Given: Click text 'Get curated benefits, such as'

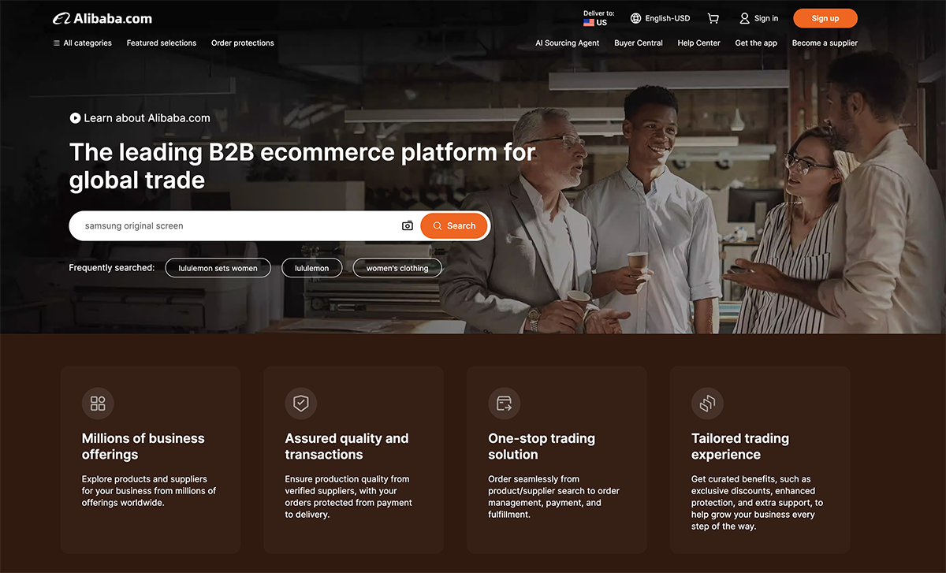Looking at the screenshot, I should pyautogui.click(x=751, y=478).
